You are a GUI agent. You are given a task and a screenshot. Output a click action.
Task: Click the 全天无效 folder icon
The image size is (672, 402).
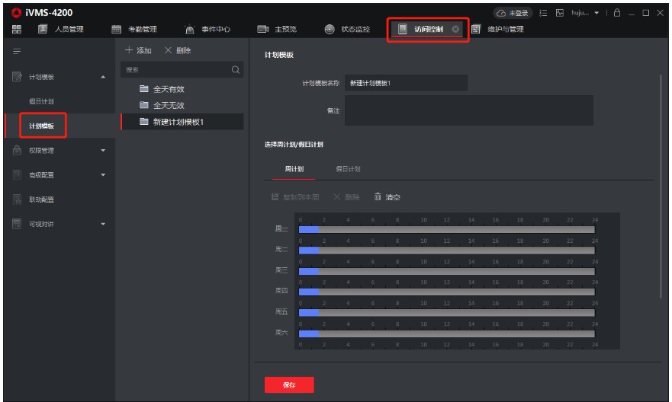[144, 105]
